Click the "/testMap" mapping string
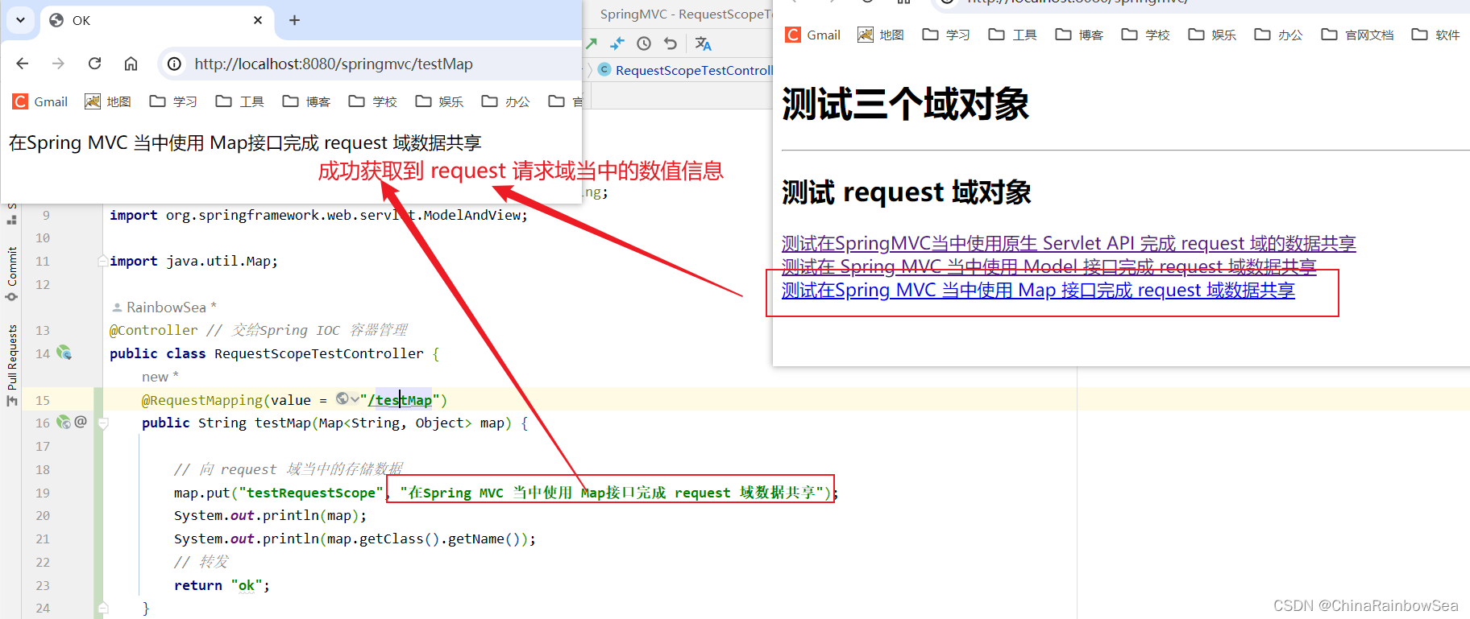The width and height of the screenshot is (1470, 619). click(x=400, y=400)
